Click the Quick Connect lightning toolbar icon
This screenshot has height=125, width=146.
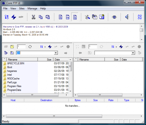(14, 17)
